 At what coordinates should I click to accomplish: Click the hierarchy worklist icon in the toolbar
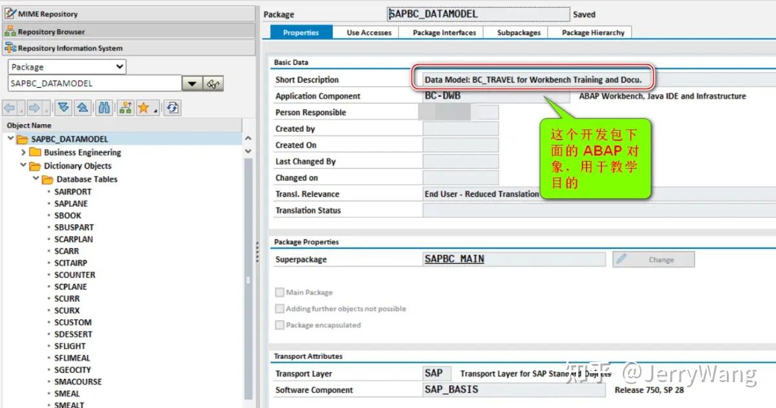tap(126, 107)
